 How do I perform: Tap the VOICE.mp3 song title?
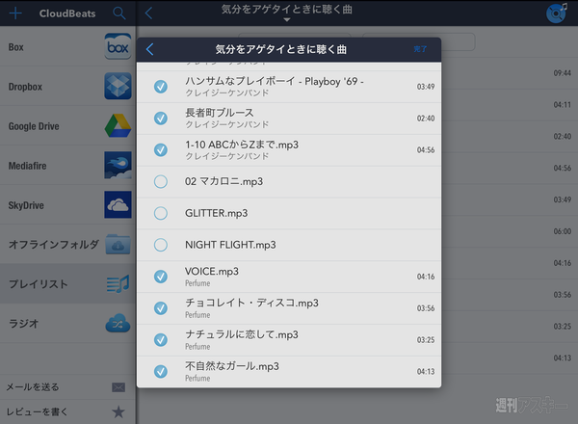(212, 272)
